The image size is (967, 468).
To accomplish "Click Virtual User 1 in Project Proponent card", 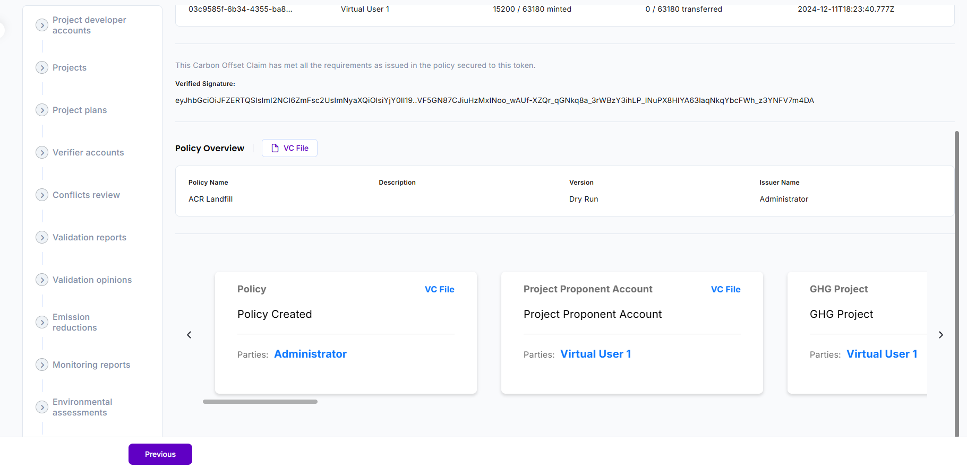I will [596, 354].
